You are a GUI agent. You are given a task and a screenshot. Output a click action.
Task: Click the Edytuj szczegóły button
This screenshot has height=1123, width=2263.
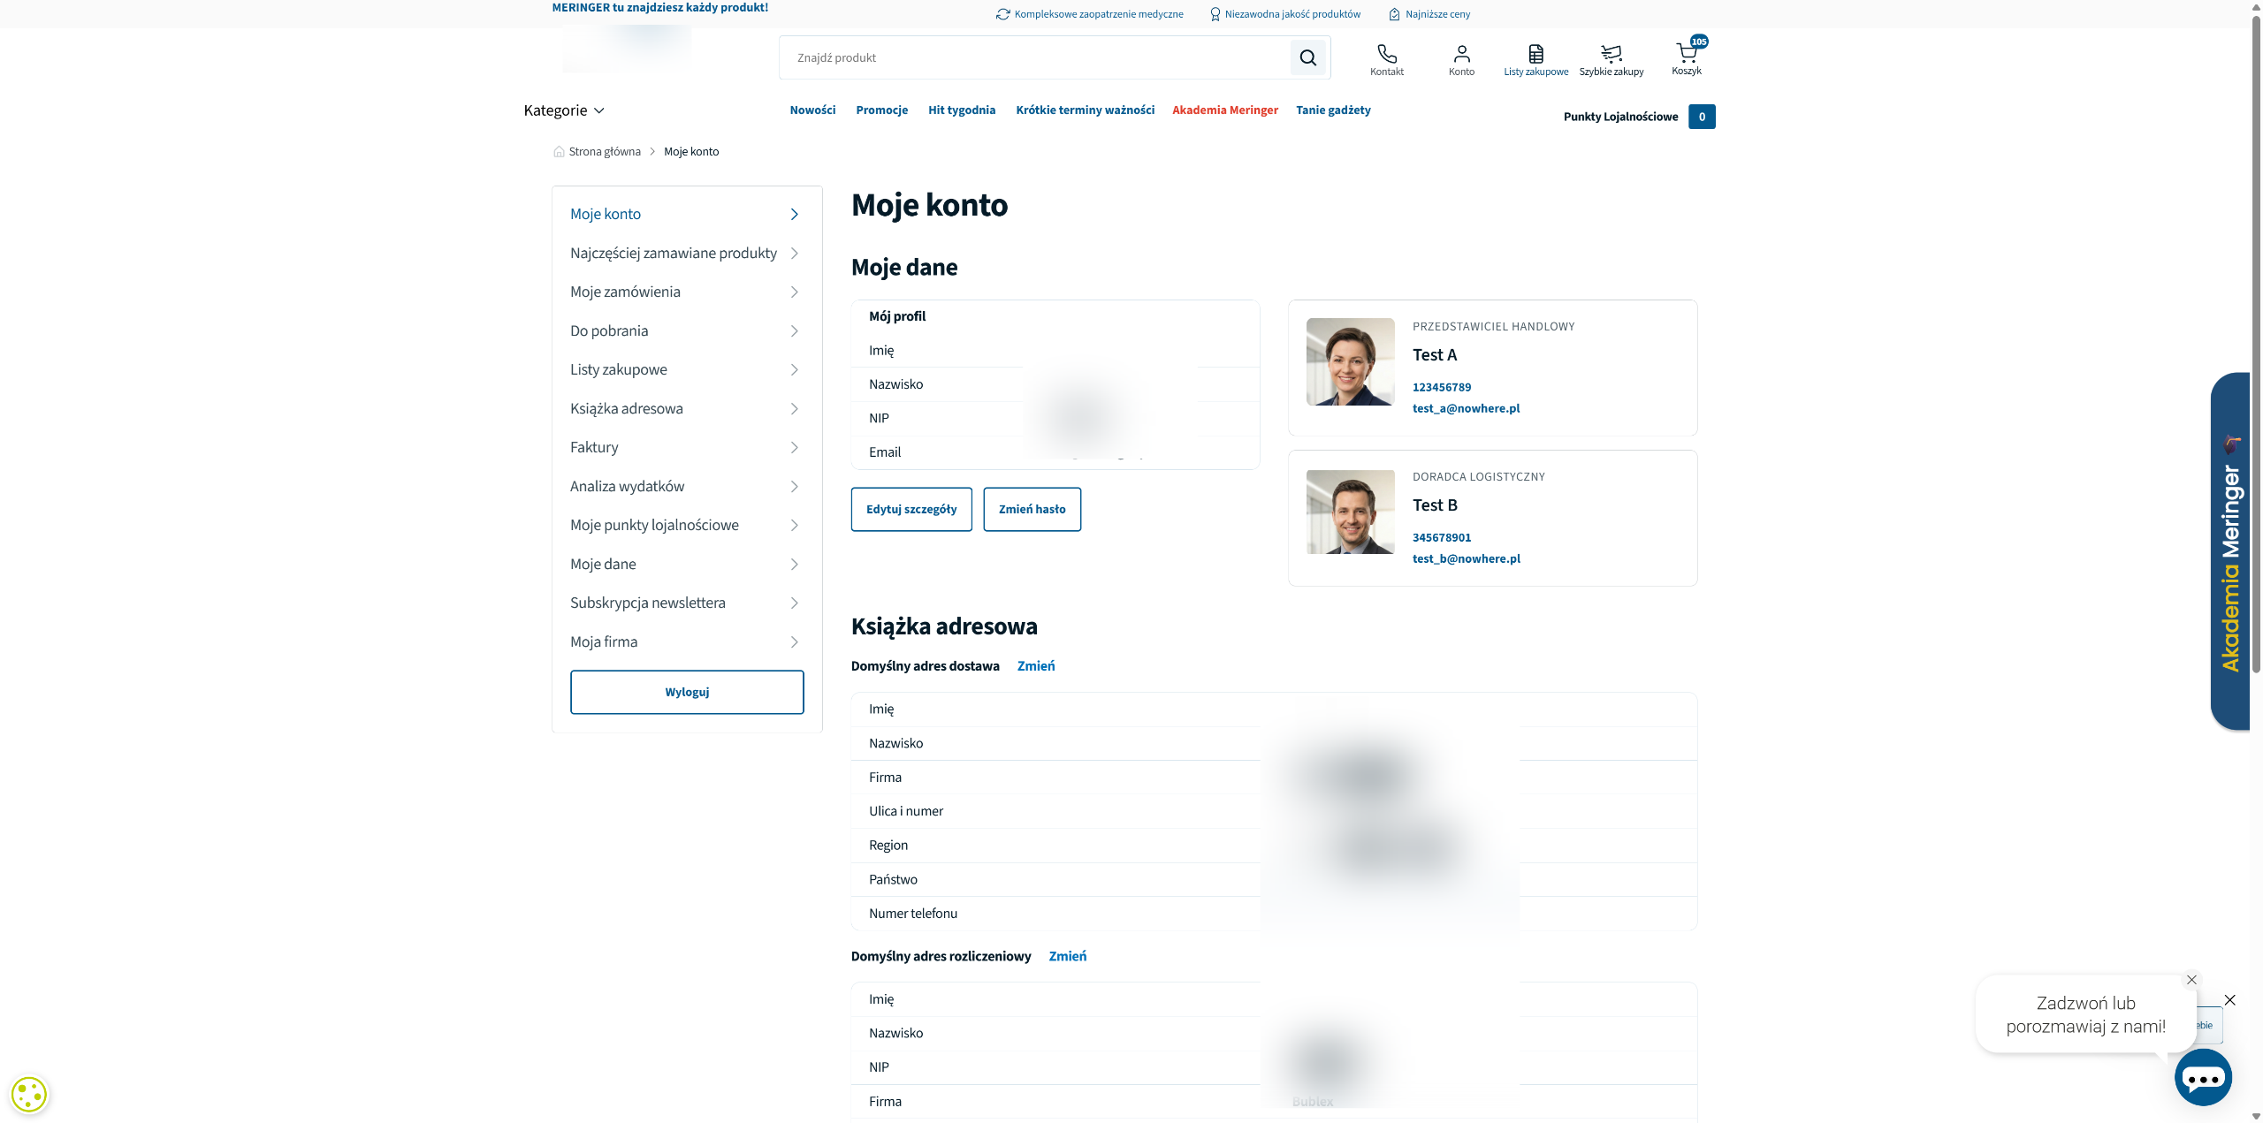tap(911, 510)
